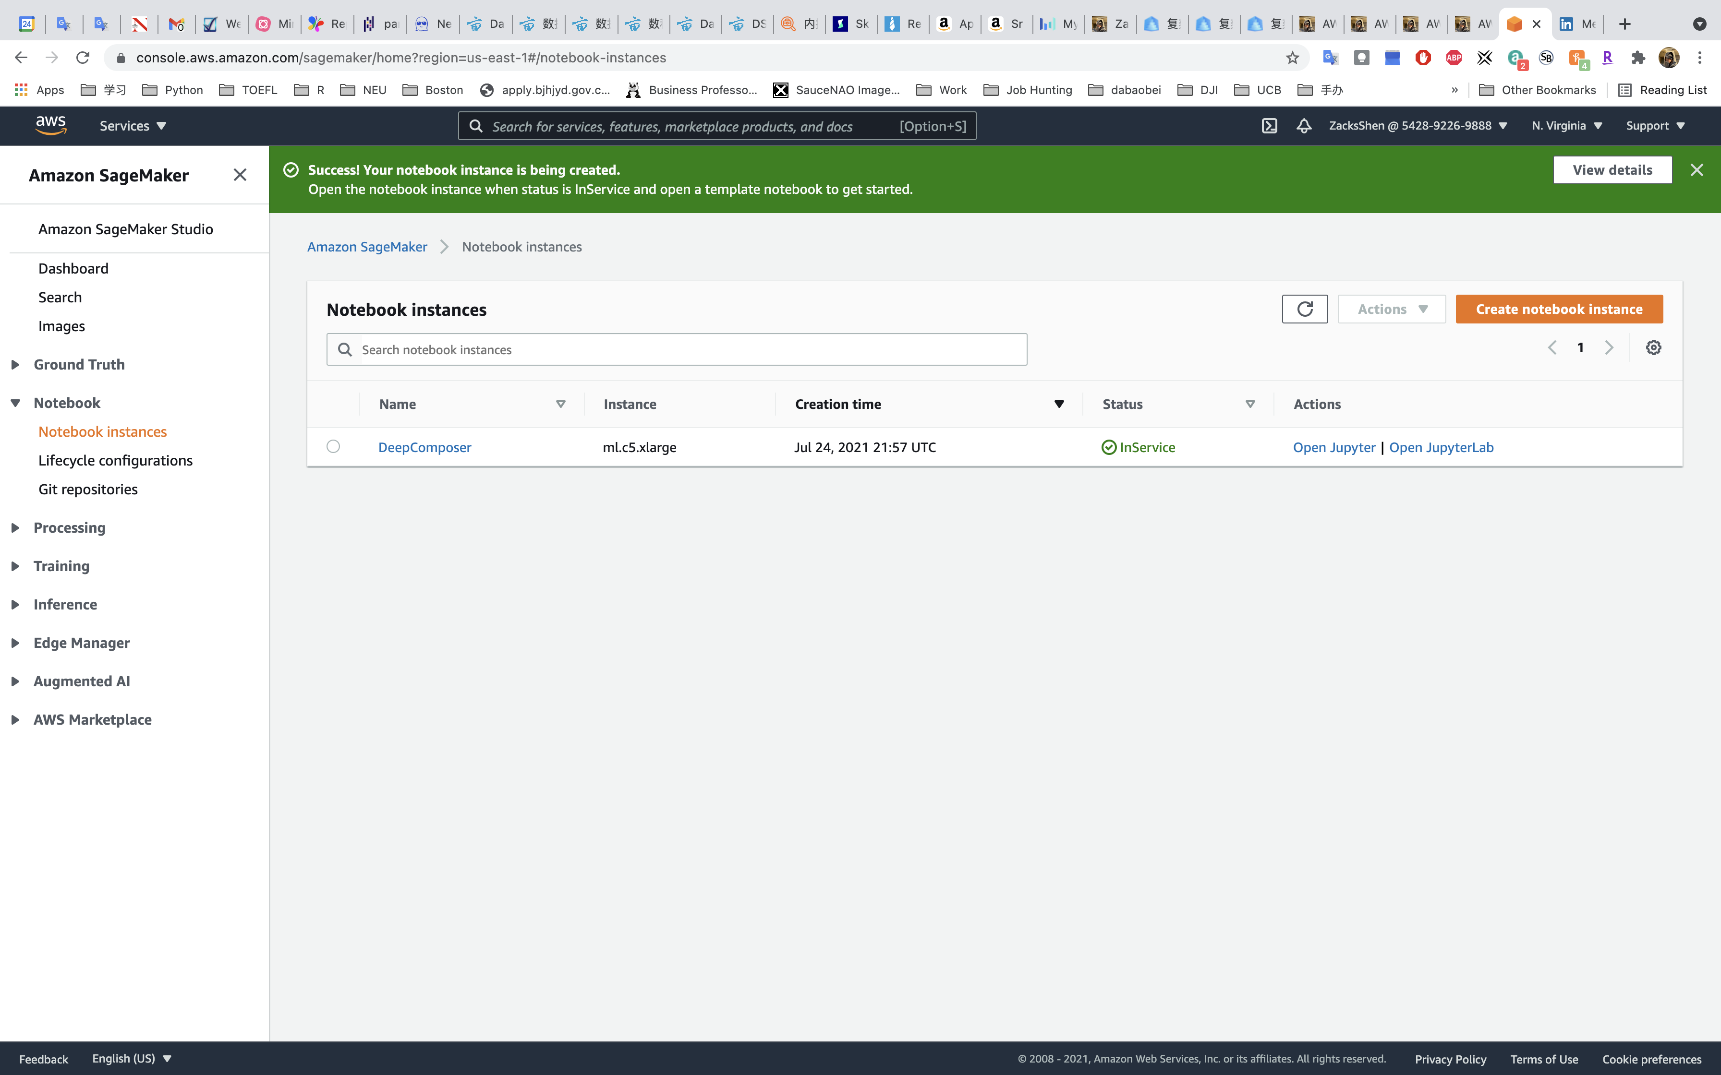Go to next page of instances

coord(1609,347)
